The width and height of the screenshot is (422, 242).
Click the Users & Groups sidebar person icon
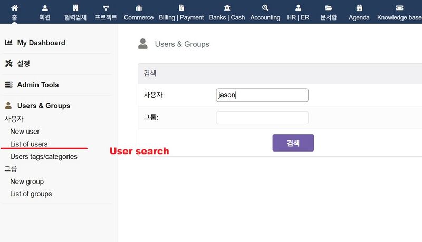8,105
